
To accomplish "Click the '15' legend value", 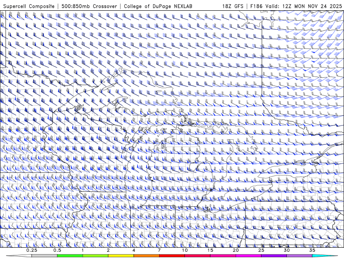I will tap(210, 250).
